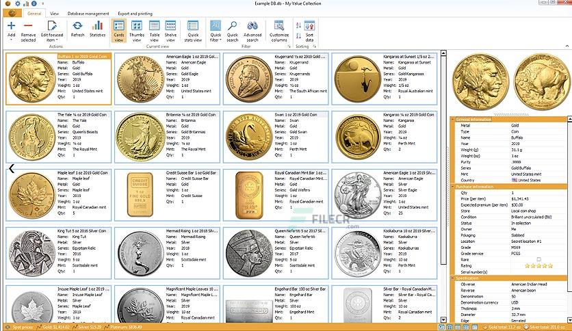Collapse the General information section
The image size is (572, 331).
[453, 119]
